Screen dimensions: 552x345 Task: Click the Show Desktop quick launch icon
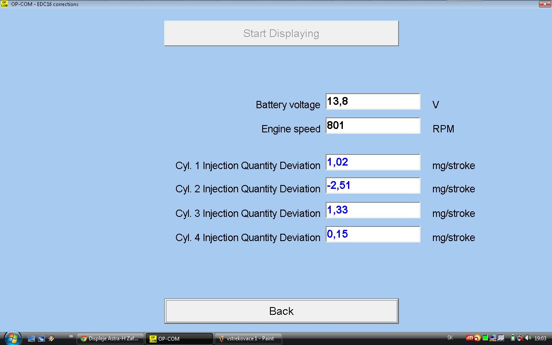(31, 339)
